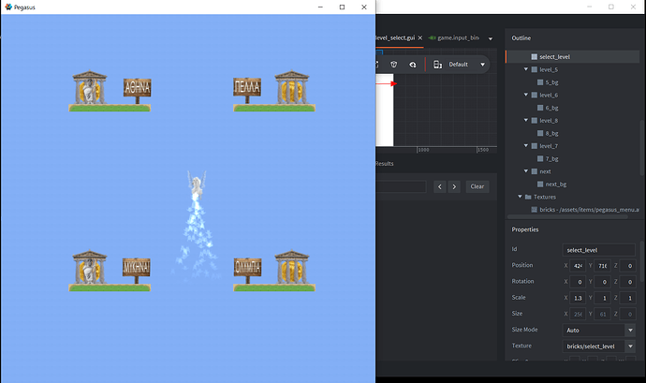
Task: Click the ΠΕΛΛΑ wooden sign
Action: click(x=247, y=88)
